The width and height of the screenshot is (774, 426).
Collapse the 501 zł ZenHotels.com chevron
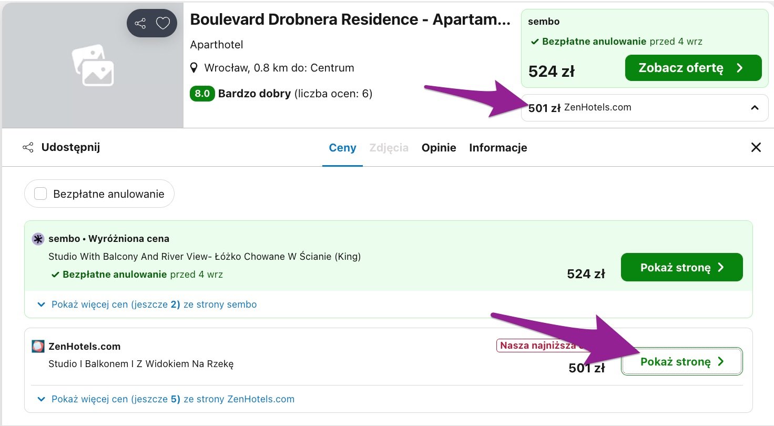(x=755, y=108)
